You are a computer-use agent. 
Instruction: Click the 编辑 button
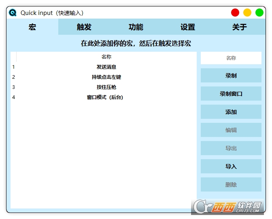click(x=231, y=130)
